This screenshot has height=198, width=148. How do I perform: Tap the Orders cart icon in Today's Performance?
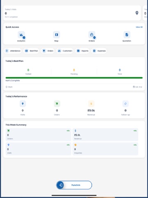(x=57, y=104)
